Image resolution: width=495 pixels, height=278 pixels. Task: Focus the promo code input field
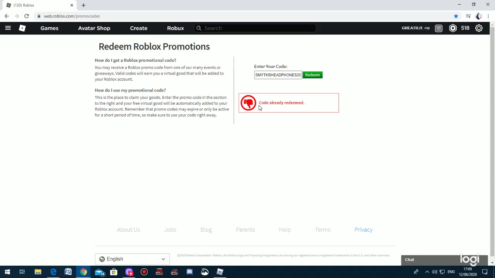pos(278,75)
